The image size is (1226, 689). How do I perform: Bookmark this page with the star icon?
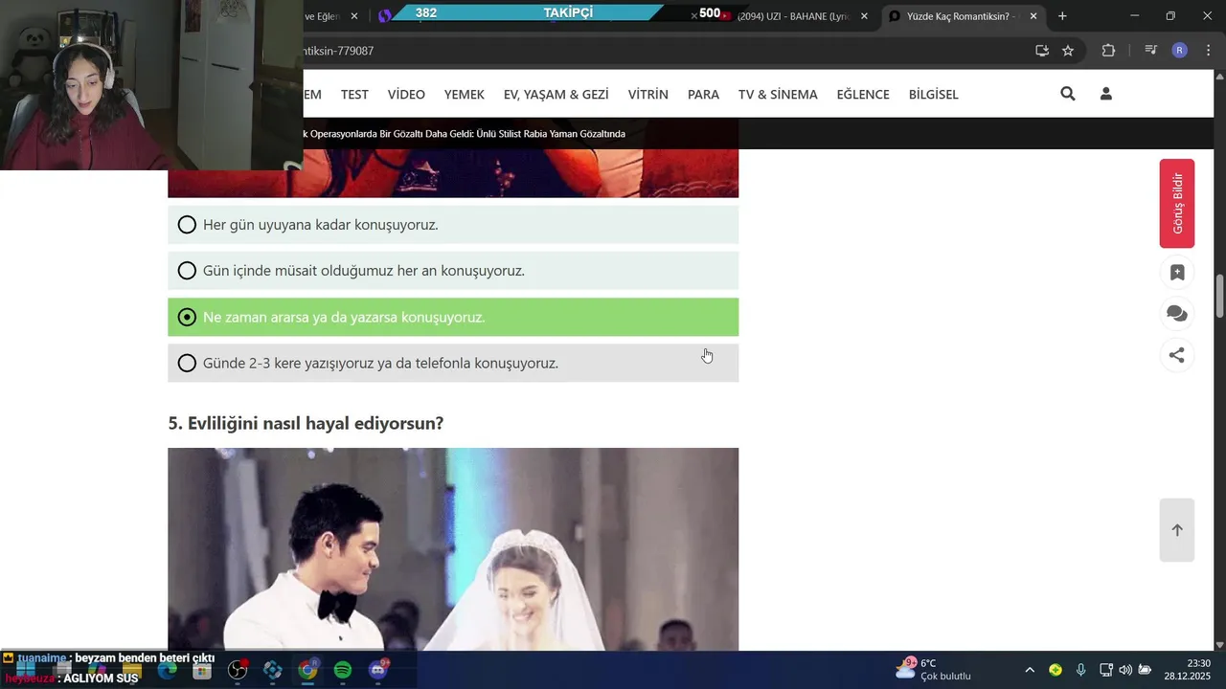pyautogui.click(x=1068, y=51)
